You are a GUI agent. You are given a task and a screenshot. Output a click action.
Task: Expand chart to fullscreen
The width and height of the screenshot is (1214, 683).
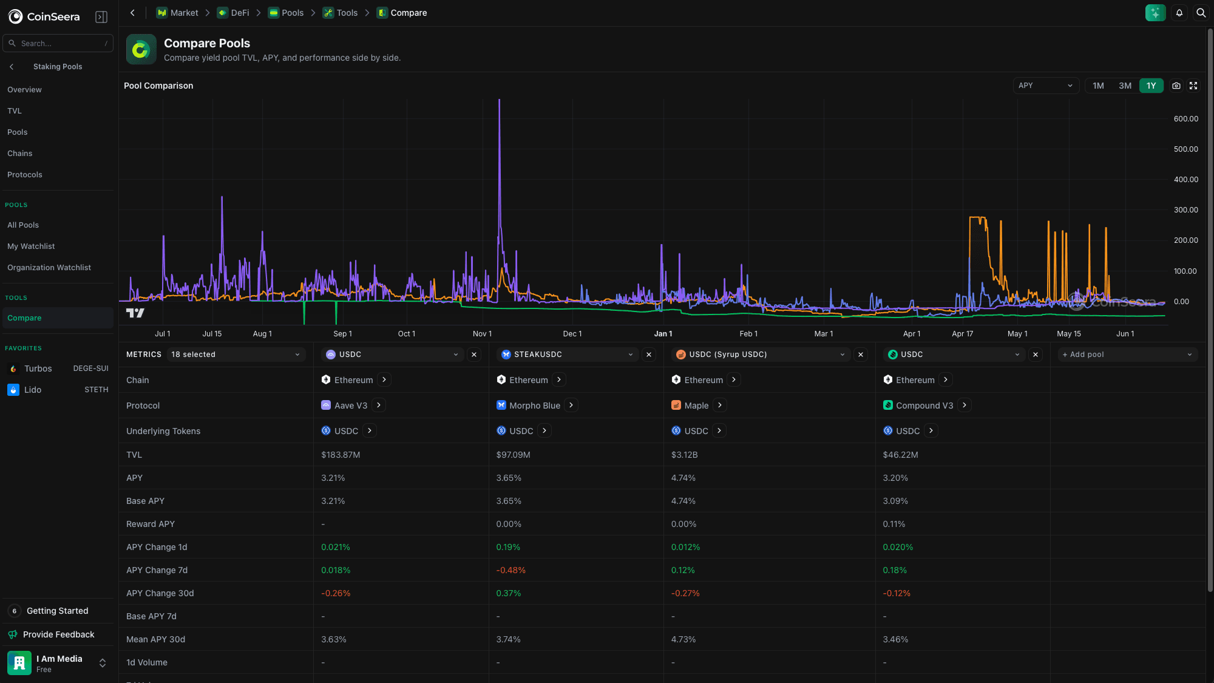pyautogui.click(x=1193, y=86)
